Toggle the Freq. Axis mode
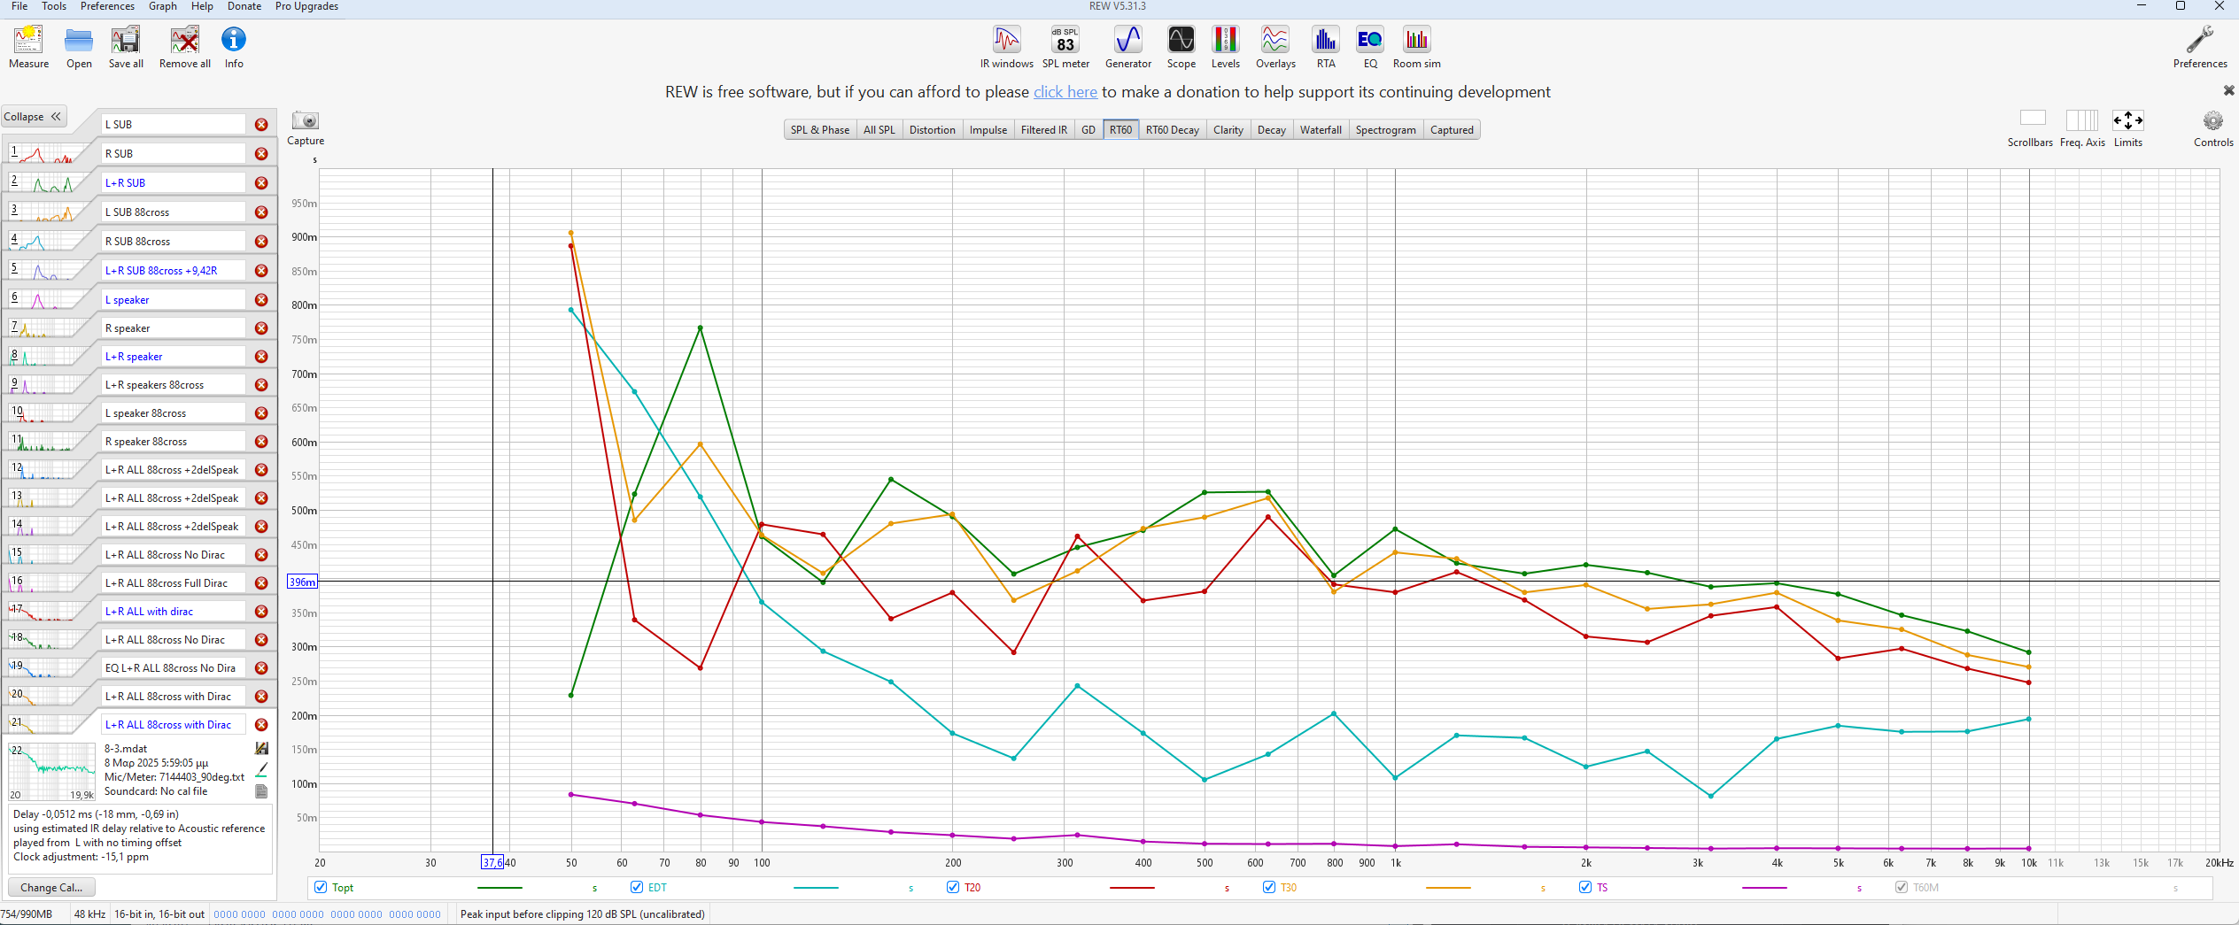This screenshot has height=925, width=2239. pyautogui.click(x=2081, y=120)
